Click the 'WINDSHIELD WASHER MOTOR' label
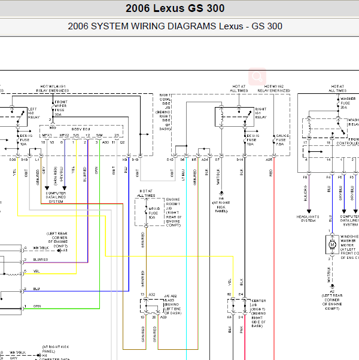 (349, 240)
